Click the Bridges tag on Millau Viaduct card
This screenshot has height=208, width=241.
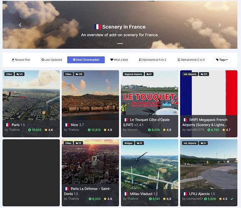128,143
